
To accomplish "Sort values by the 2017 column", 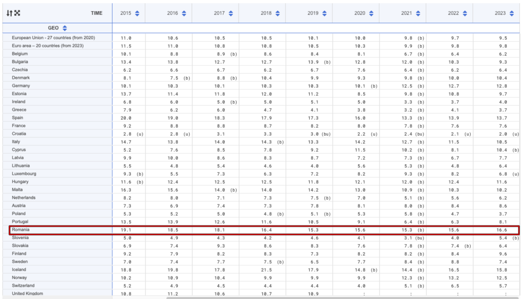I will click(230, 13).
